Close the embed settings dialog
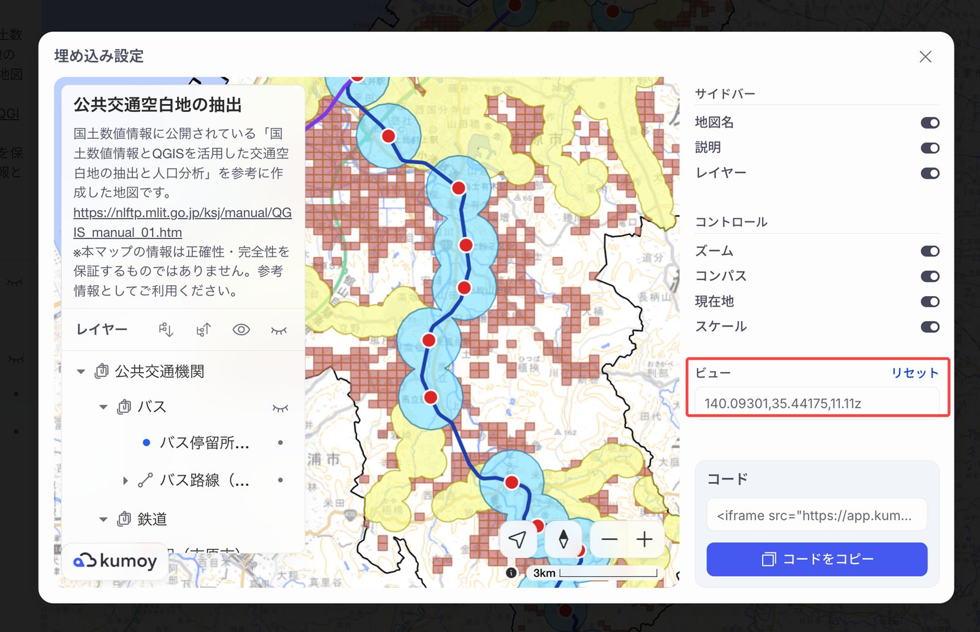 point(925,57)
